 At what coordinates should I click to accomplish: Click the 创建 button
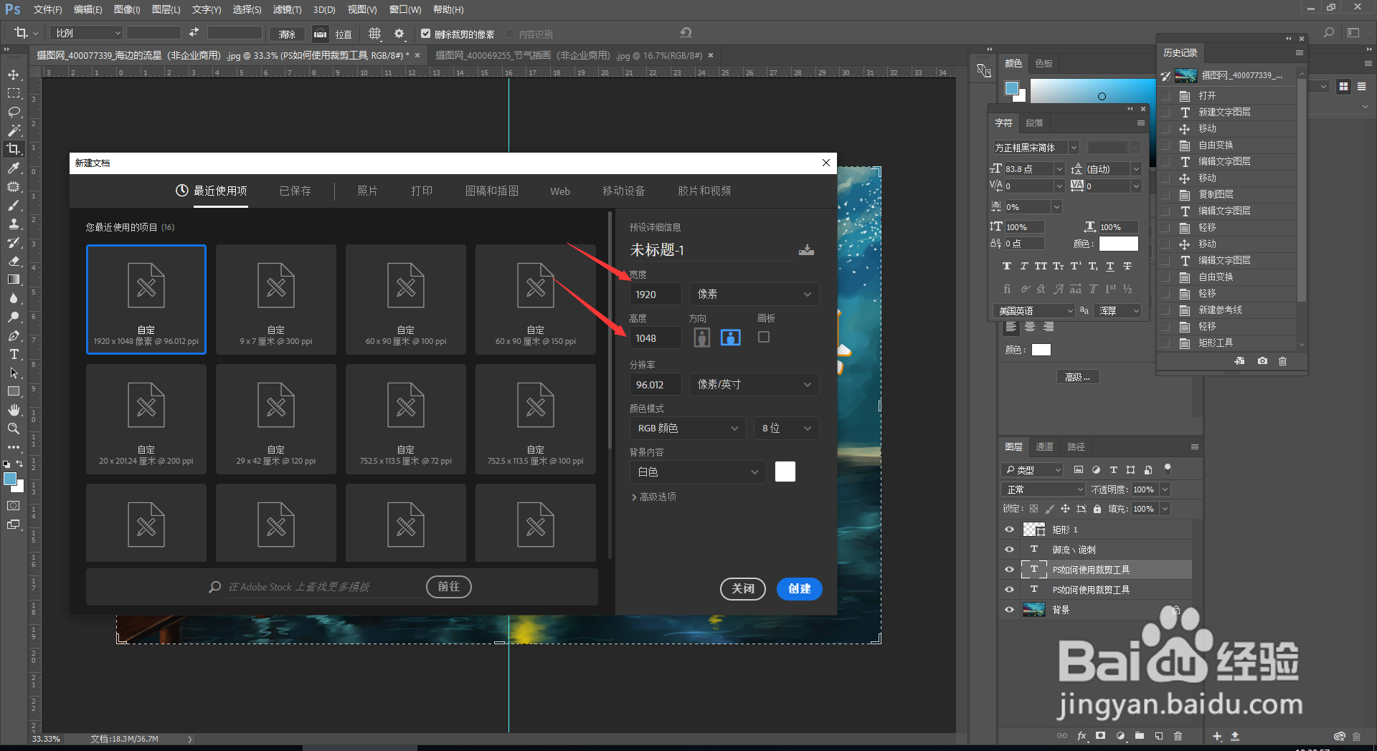pos(799,589)
